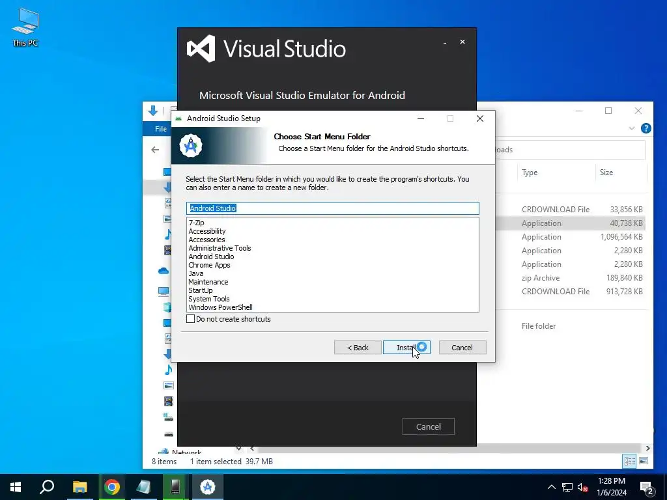
Task: Select the 1,096,564 KB Application row
Action: 570,237
